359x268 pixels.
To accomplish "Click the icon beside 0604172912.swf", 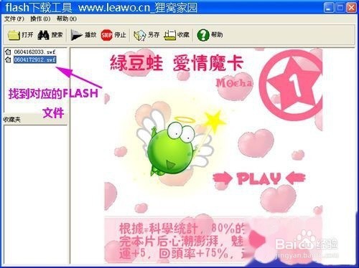I will [8, 59].
